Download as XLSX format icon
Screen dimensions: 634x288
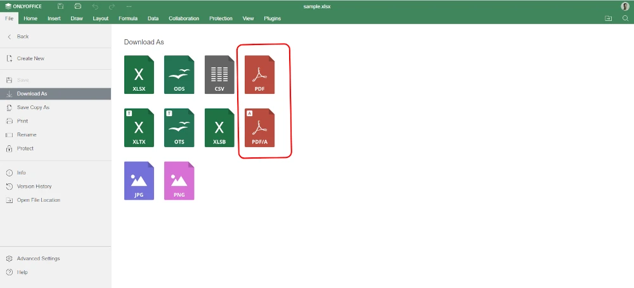(x=139, y=74)
